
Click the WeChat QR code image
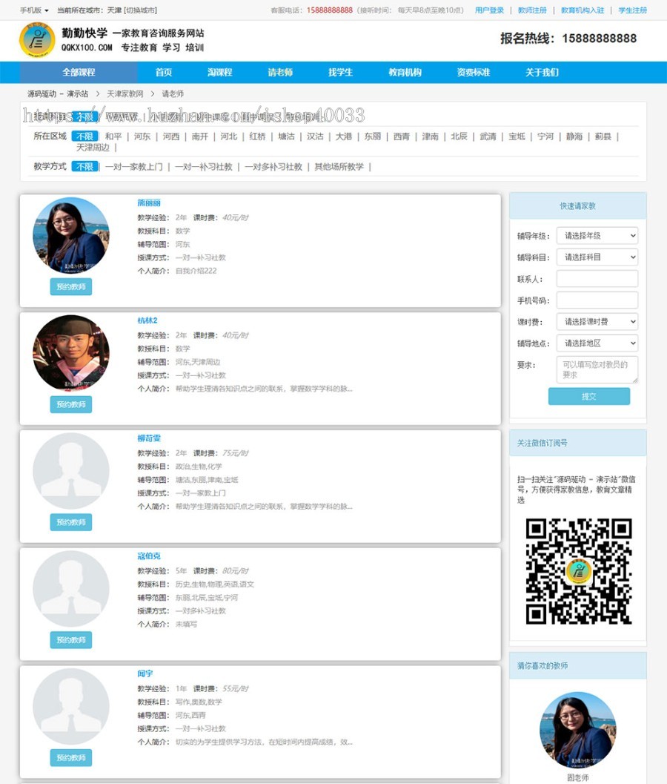coord(579,571)
